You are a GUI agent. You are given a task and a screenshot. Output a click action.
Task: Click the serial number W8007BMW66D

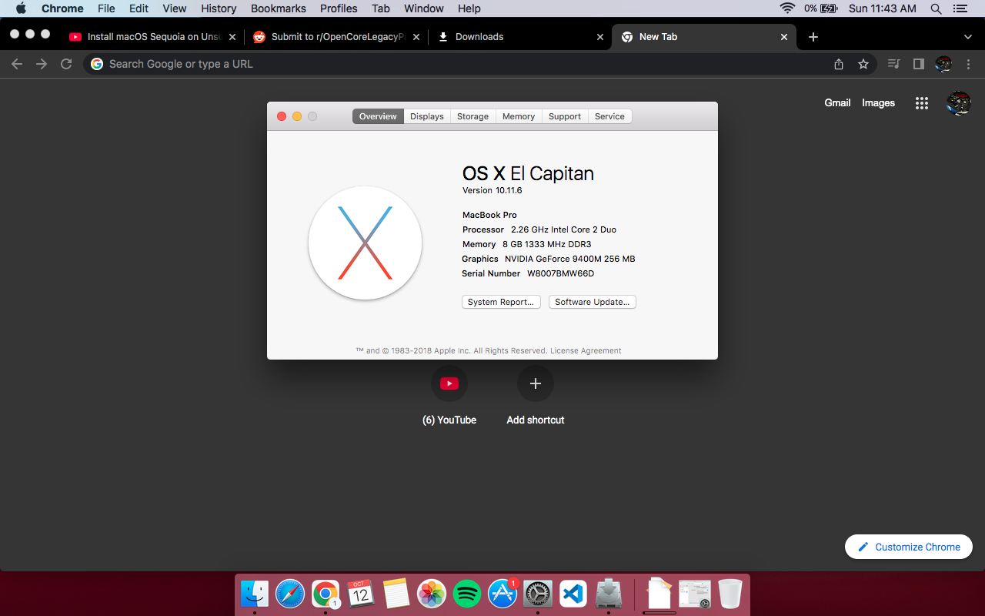(560, 273)
